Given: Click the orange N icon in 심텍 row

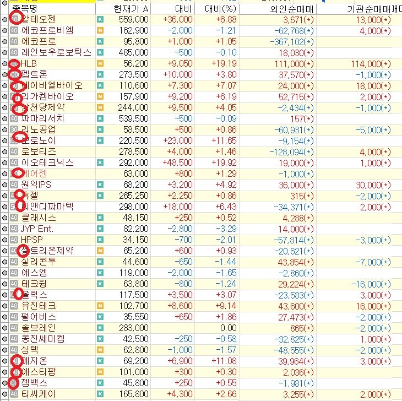Looking at the screenshot, I should pyautogui.click(x=100, y=350).
